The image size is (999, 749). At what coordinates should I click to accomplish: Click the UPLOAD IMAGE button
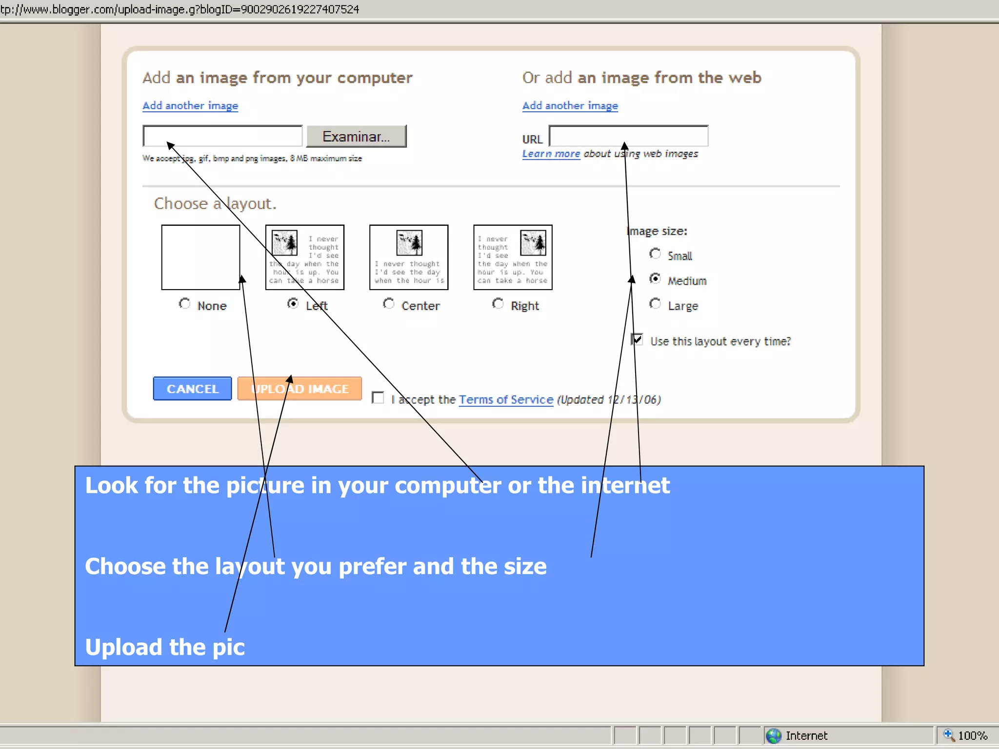tap(300, 389)
